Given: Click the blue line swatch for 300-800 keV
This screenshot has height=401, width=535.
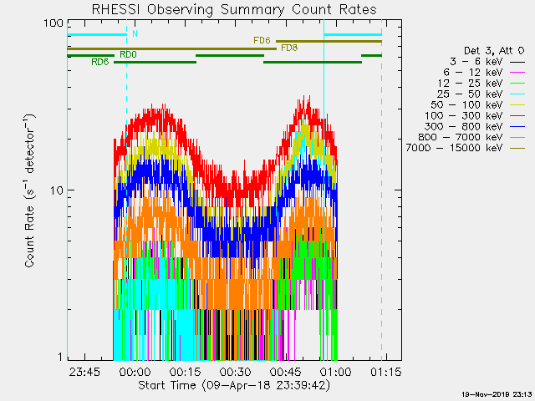Looking at the screenshot, I should pyautogui.click(x=517, y=127).
